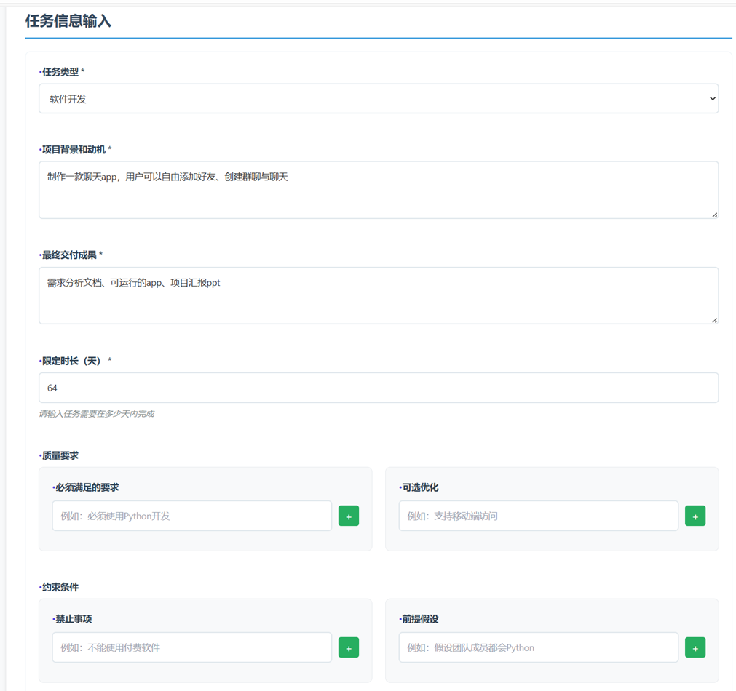Click the chevron on the task type selector
This screenshot has height=691, width=736.
pos(711,98)
